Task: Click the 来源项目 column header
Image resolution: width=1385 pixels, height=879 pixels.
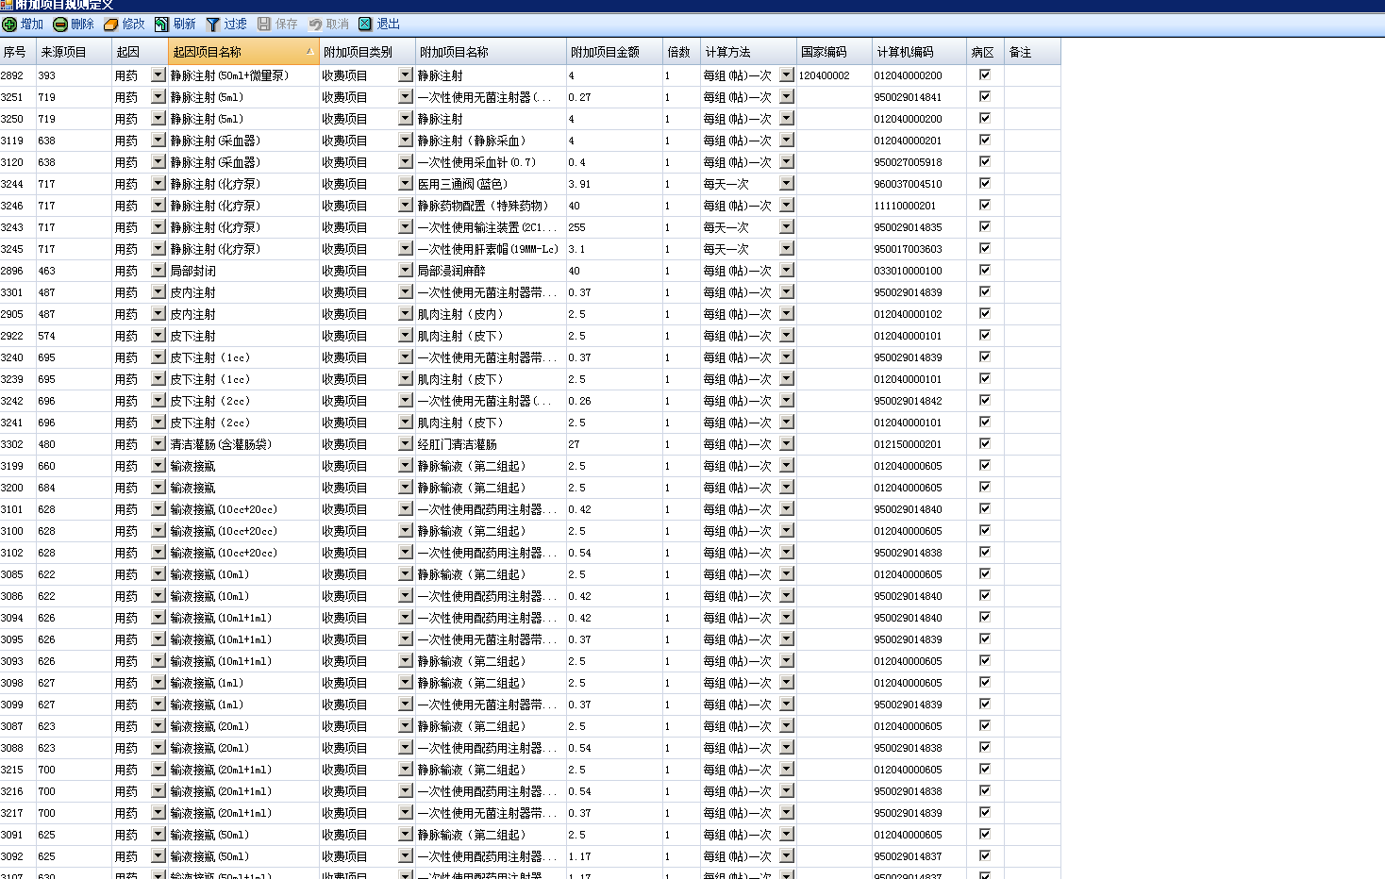Action: [x=75, y=52]
